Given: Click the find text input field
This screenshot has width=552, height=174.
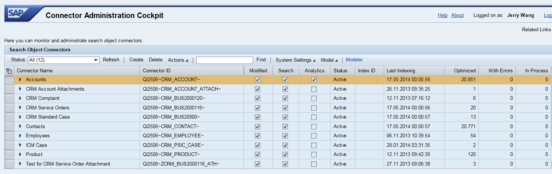Looking at the screenshot, I should point(225,60).
